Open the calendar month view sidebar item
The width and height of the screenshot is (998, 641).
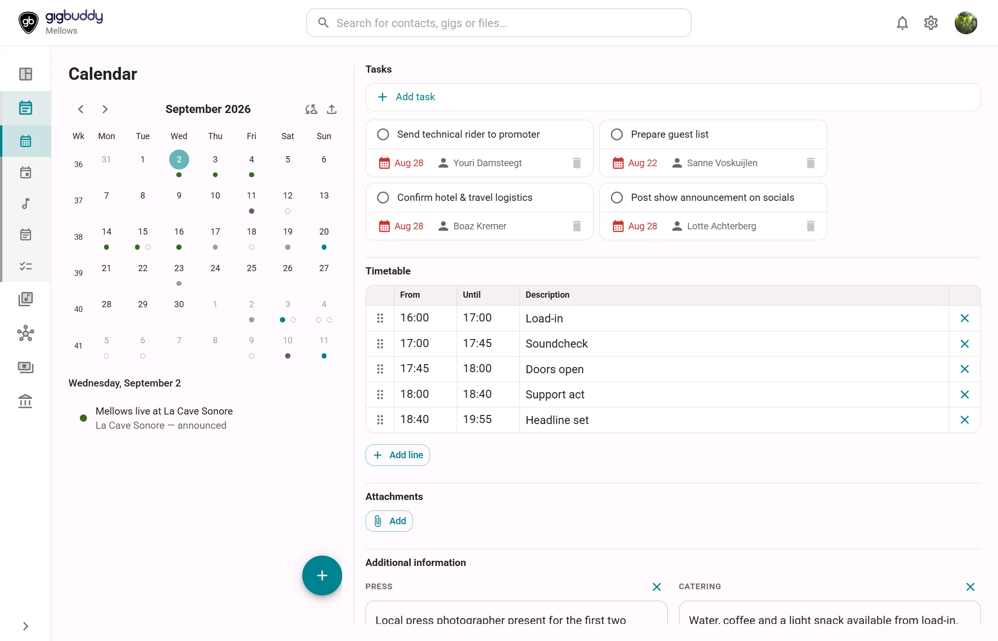click(26, 141)
